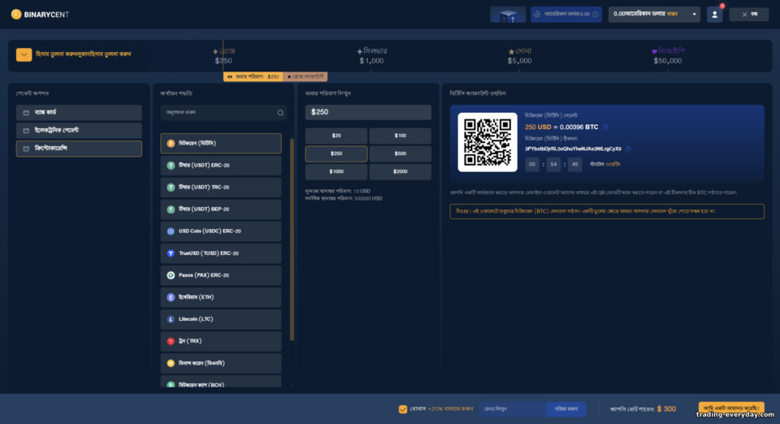This screenshot has width=780, height=424.
Task: Choose Tron (TRX) funding method
Action: (x=221, y=341)
